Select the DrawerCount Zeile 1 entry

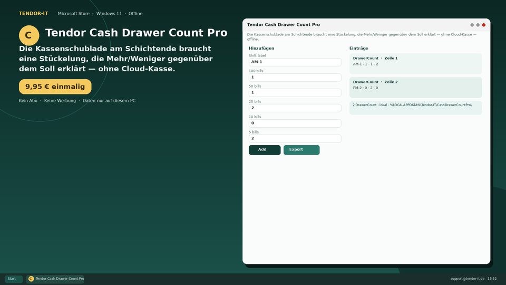416,64
